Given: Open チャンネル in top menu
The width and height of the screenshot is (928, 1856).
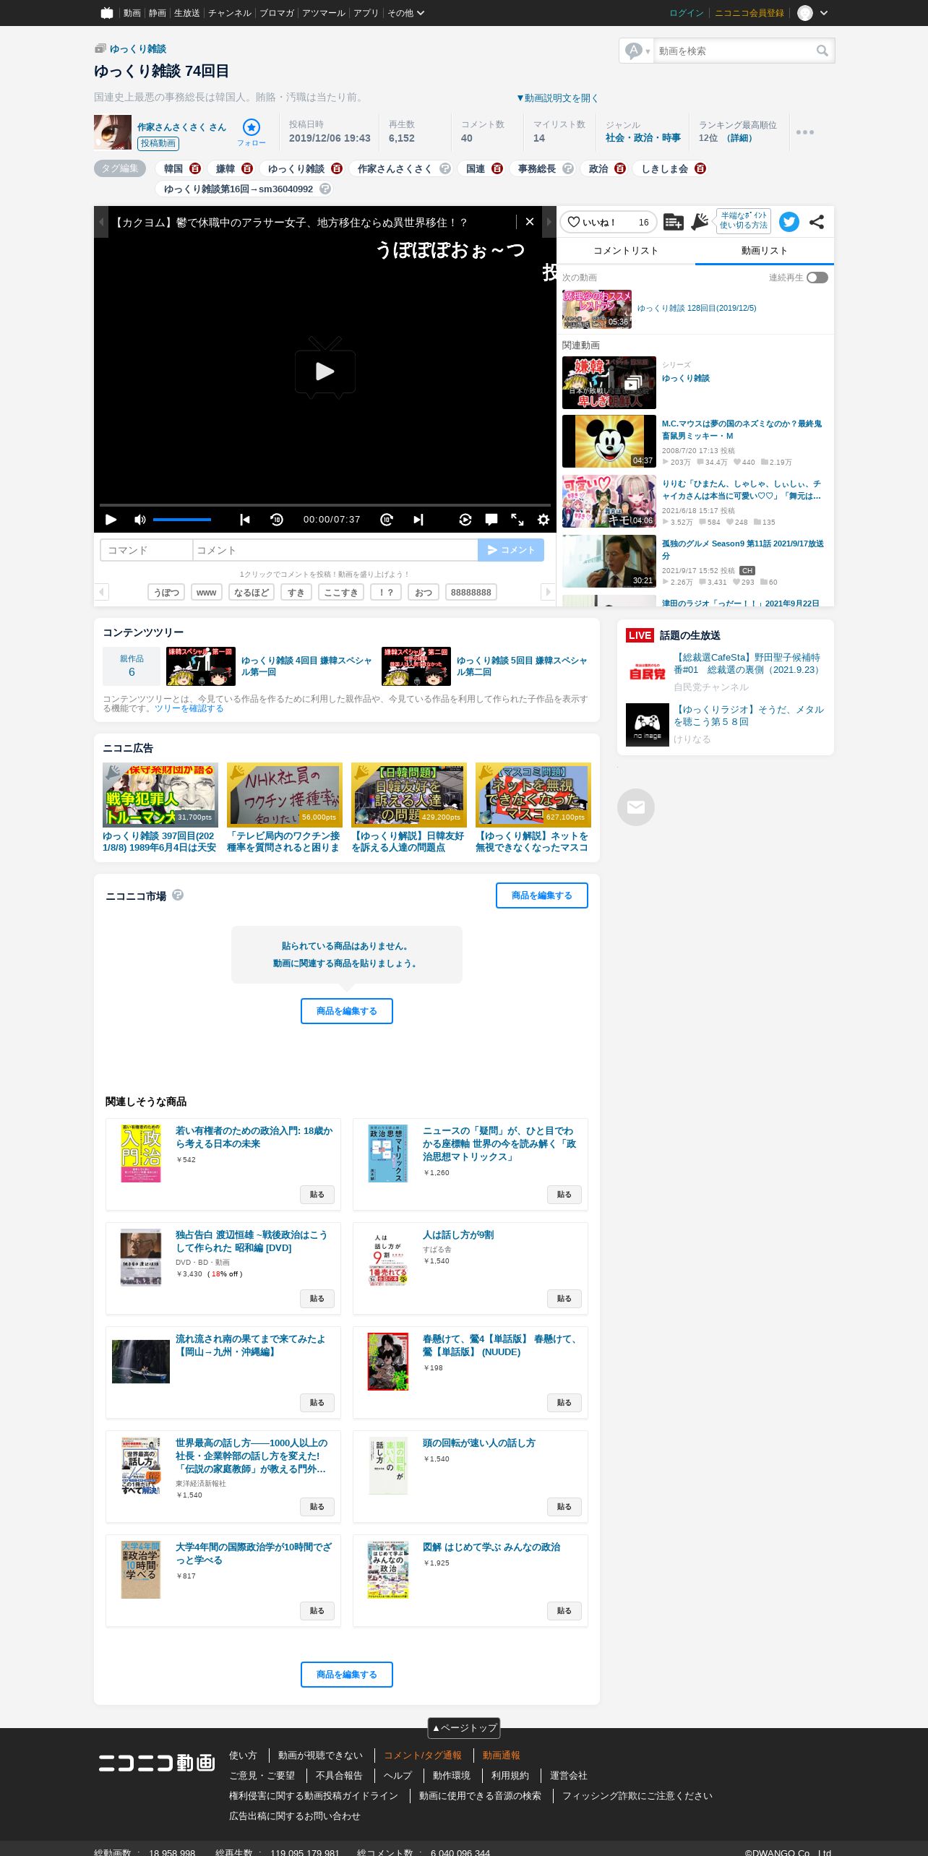Looking at the screenshot, I should [230, 13].
